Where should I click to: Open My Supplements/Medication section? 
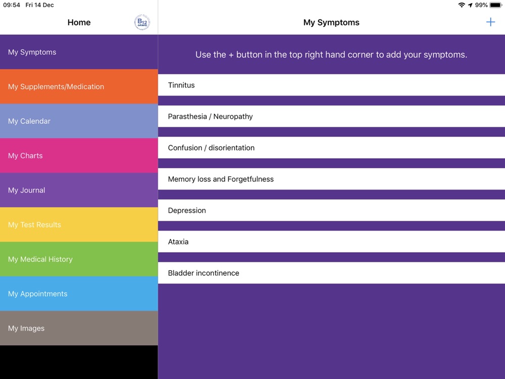79,86
